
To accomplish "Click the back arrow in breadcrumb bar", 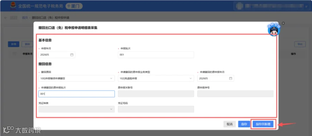I will coord(6,18).
